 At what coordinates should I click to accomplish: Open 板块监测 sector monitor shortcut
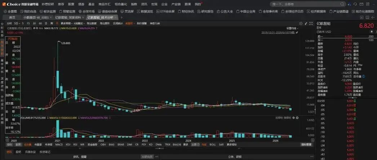point(48,11)
